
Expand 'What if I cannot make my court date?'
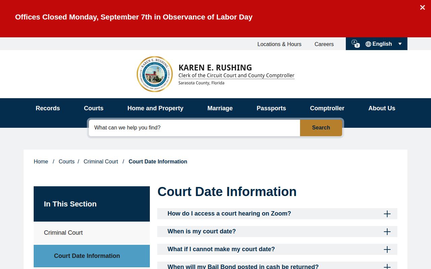click(x=277, y=249)
